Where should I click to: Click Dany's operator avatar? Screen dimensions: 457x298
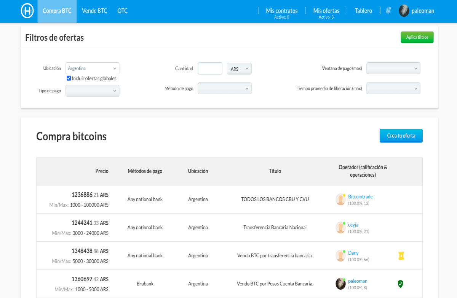[x=340, y=256]
